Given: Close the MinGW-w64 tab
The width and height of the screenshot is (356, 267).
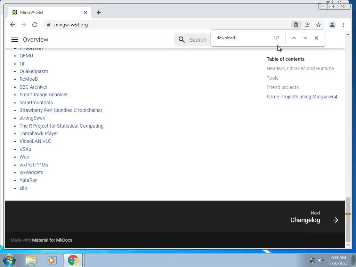Looking at the screenshot, I should tap(86, 13).
